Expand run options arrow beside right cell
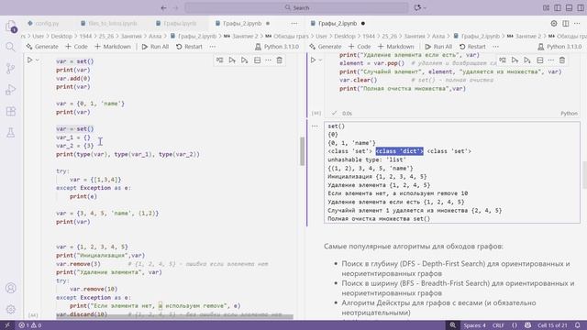 click(x=320, y=60)
